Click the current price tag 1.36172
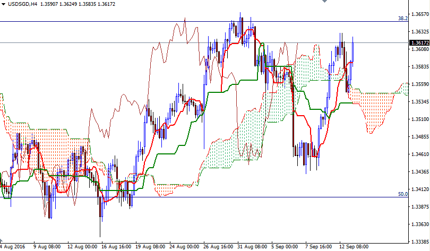430x251 pixels. tap(419, 43)
